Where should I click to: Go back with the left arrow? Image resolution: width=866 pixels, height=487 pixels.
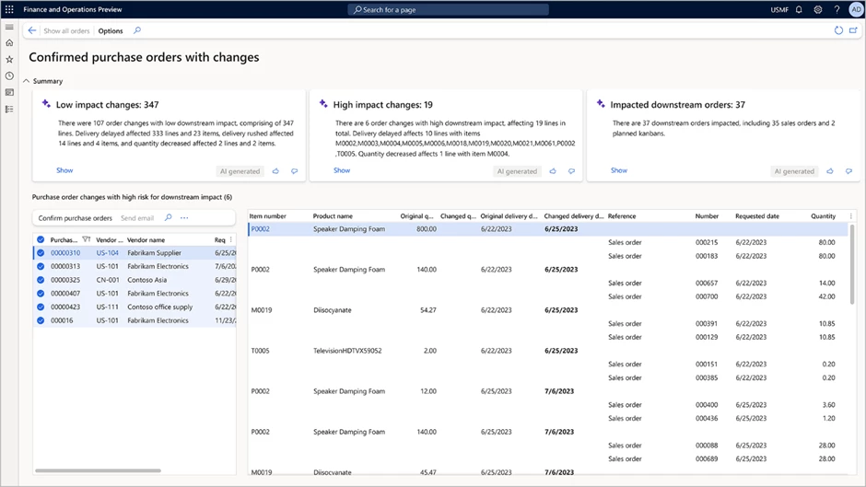32,31
